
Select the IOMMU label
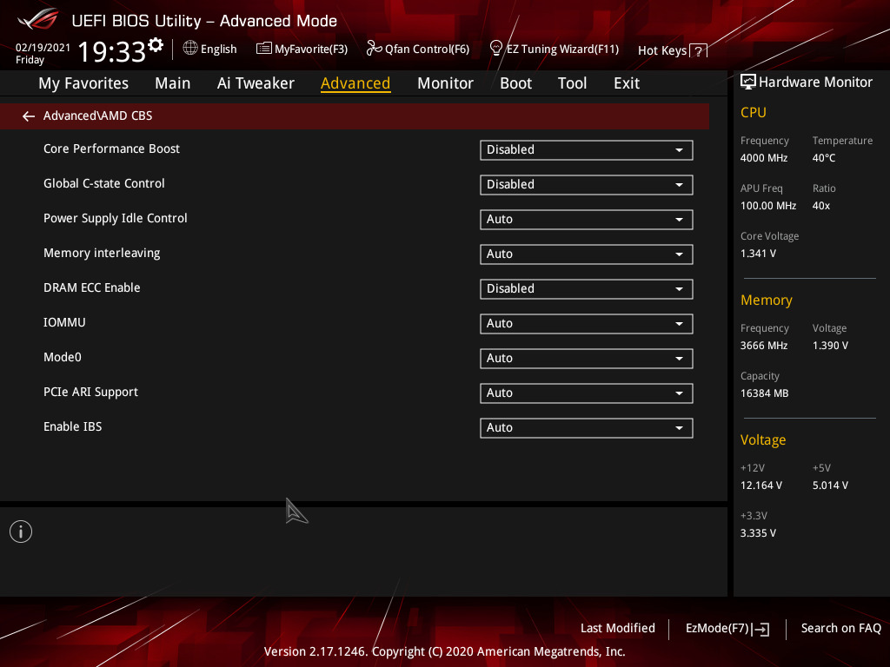(64, 322)
